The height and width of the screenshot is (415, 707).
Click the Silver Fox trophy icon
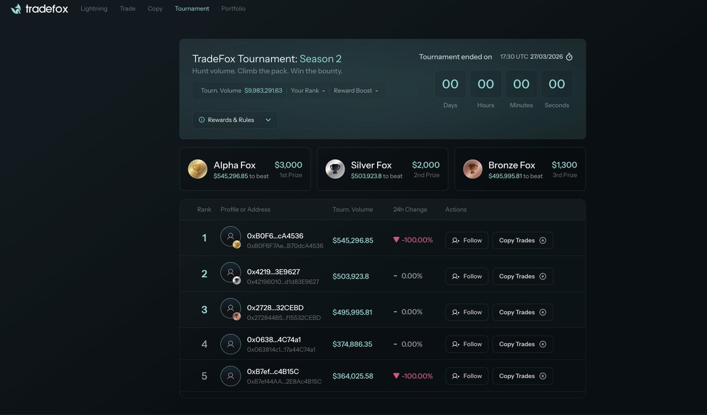click(x=335, y=169)
